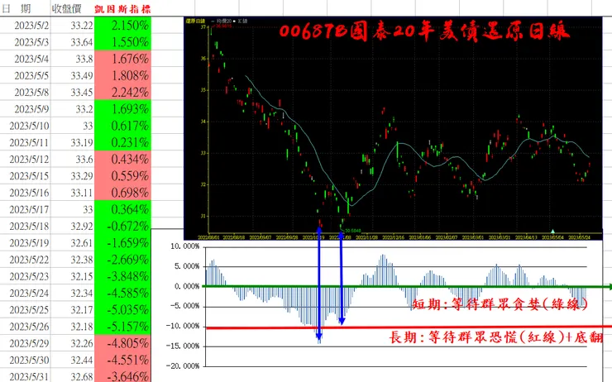This screenshot has height=382, width=612.
Task: Select closing price 32.44 cell
Action: click(72, 361)
